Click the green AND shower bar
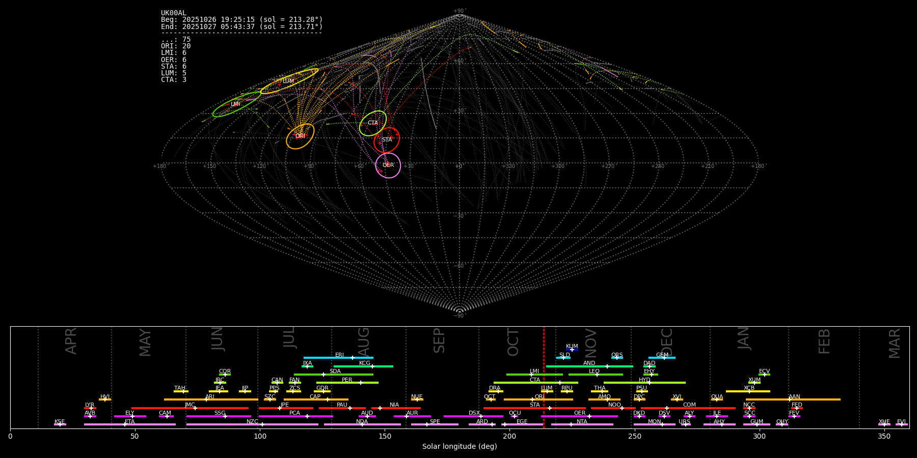The width and height of the screenshot is (917, 458). pos(589,366)
